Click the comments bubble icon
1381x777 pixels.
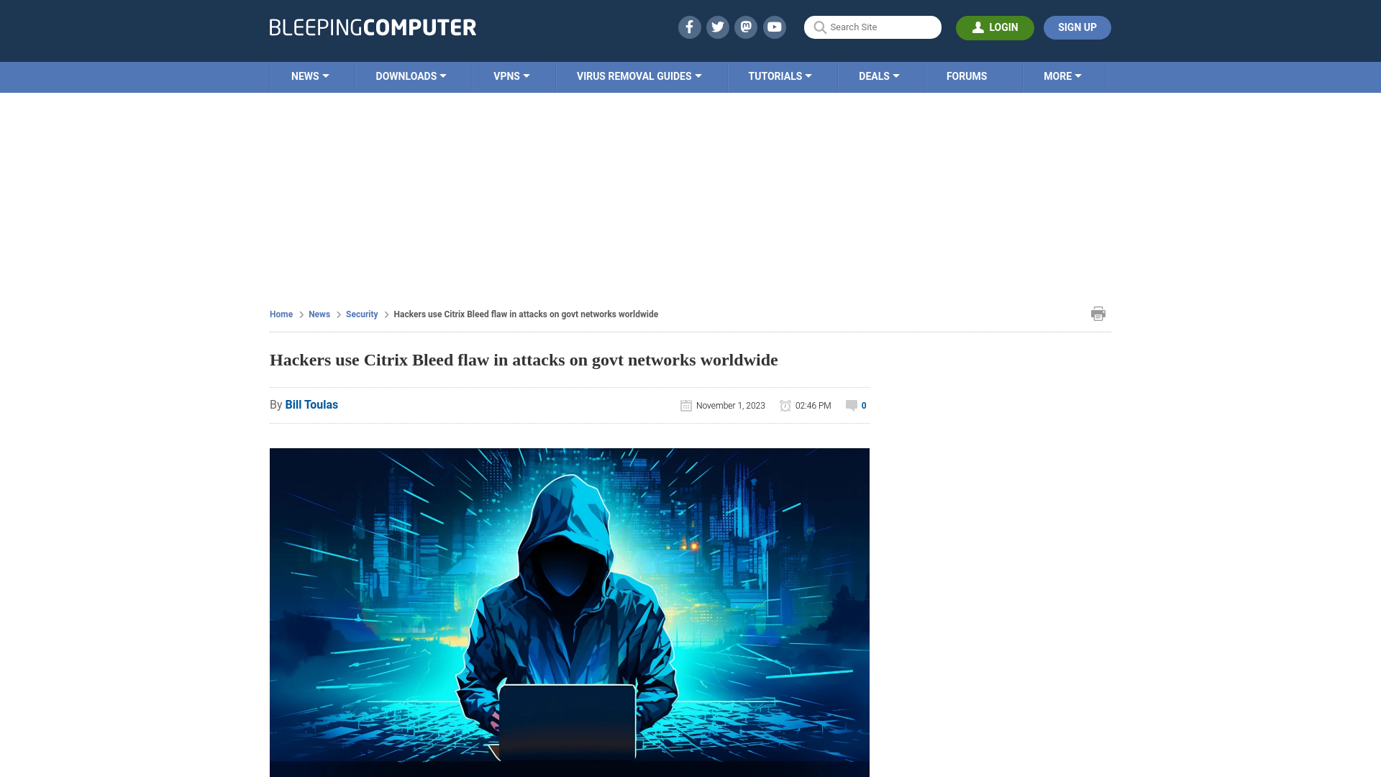point(850,404)
